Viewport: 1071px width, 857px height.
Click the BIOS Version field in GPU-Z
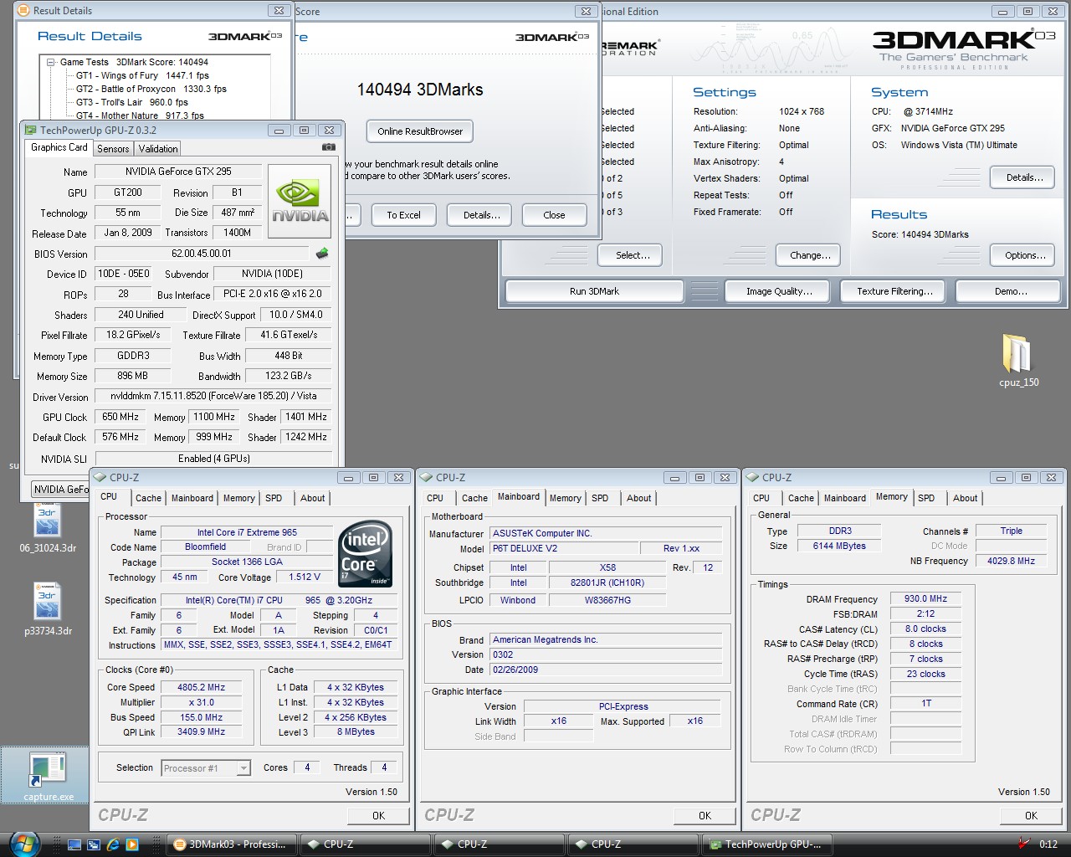(x=202, y=254)
